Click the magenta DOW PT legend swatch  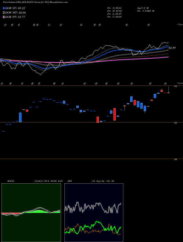pos(4,17)
